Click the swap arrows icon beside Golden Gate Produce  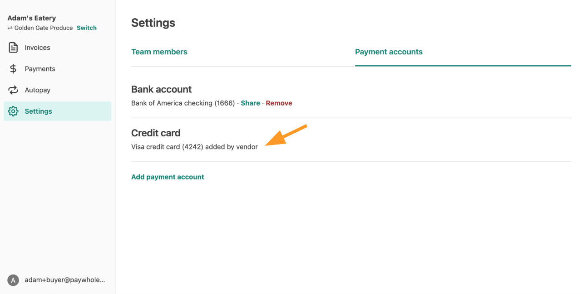click(10, 28)
